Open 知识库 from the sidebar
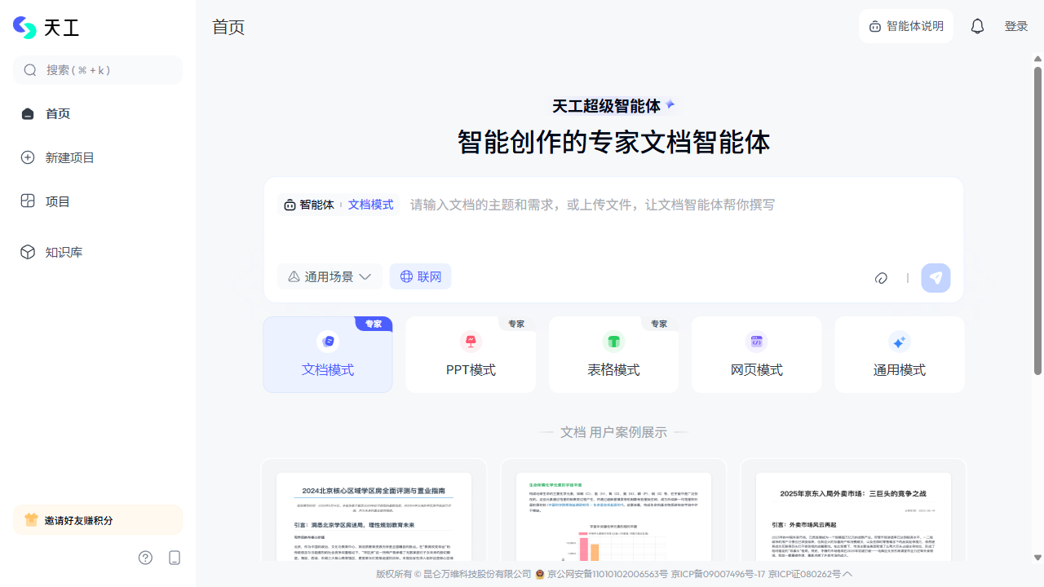1044x587 pixels. click(x=64, y=253)
